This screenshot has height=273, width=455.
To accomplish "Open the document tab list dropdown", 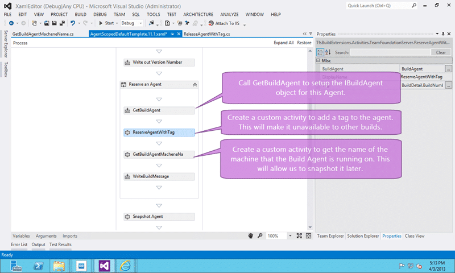I will 311,34.
